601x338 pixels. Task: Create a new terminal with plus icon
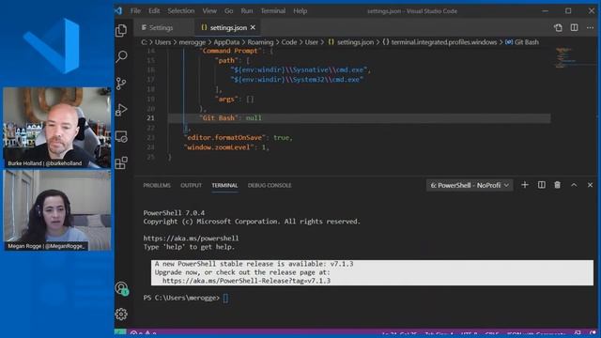coord(525,185)
